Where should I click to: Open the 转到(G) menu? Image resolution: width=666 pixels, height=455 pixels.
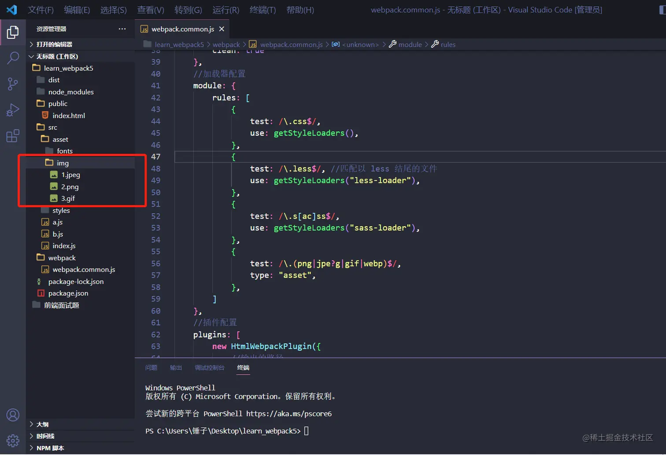click(188, 10)
